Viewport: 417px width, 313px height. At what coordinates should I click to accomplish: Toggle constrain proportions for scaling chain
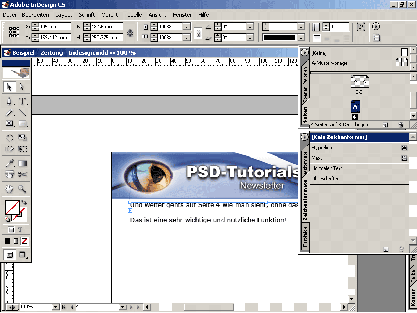[x=198, y=33]
